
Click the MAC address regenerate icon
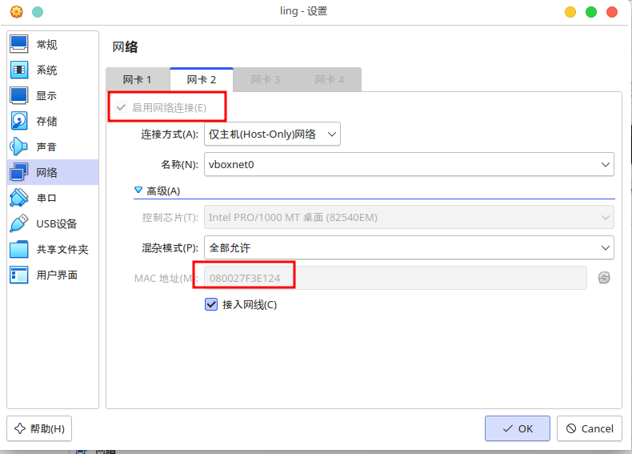click(x=604, y=278)
